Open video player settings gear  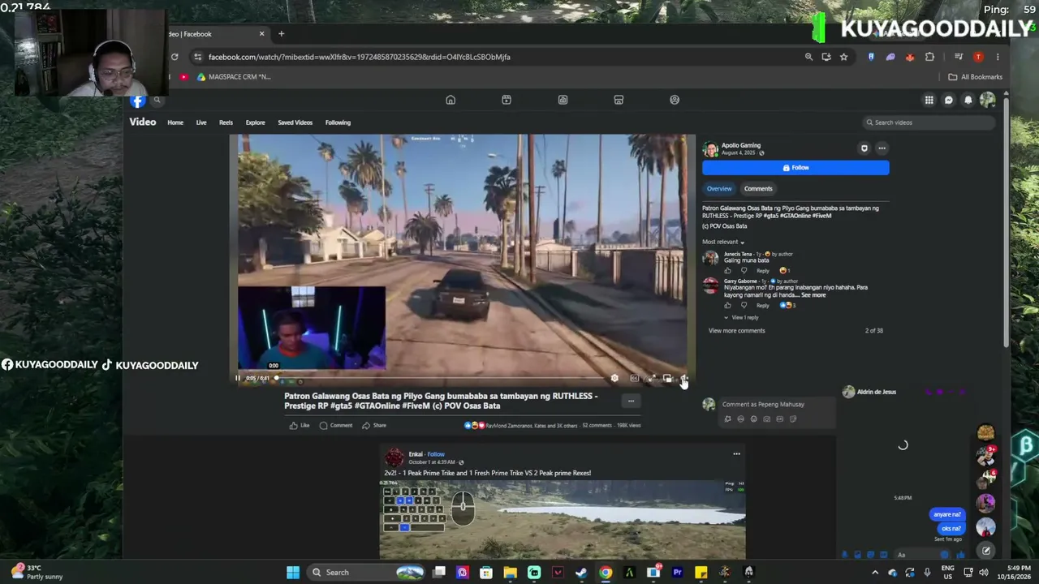pos(614,378)
